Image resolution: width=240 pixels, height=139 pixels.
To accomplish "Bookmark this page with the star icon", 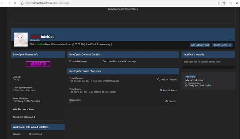I will (224, 3).
